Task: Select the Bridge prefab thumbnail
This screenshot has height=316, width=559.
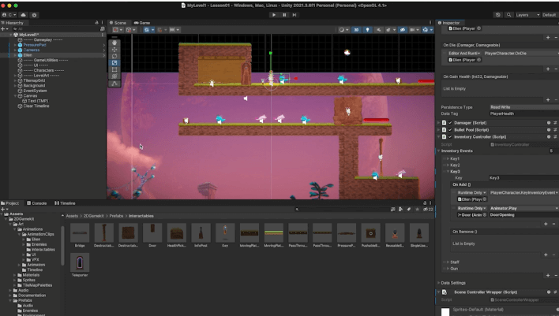Action: click(x=80, y=233)
